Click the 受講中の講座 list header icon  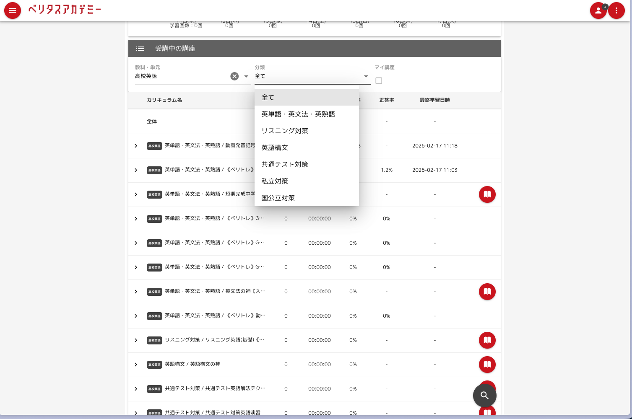coord(140,49)
